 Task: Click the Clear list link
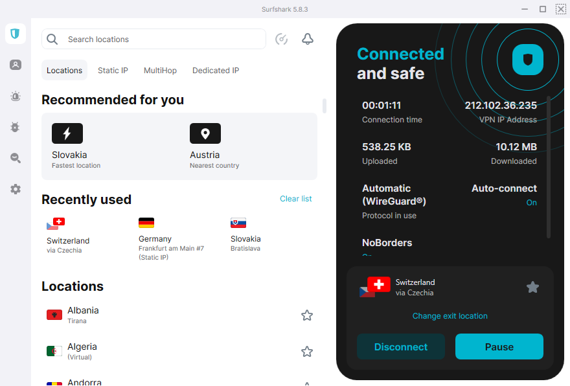295,199
